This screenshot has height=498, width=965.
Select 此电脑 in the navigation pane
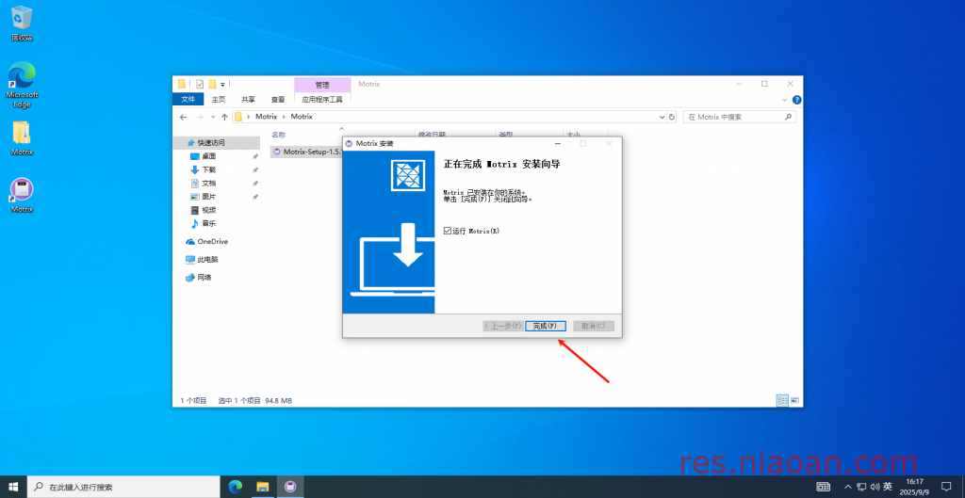point(207,260)
